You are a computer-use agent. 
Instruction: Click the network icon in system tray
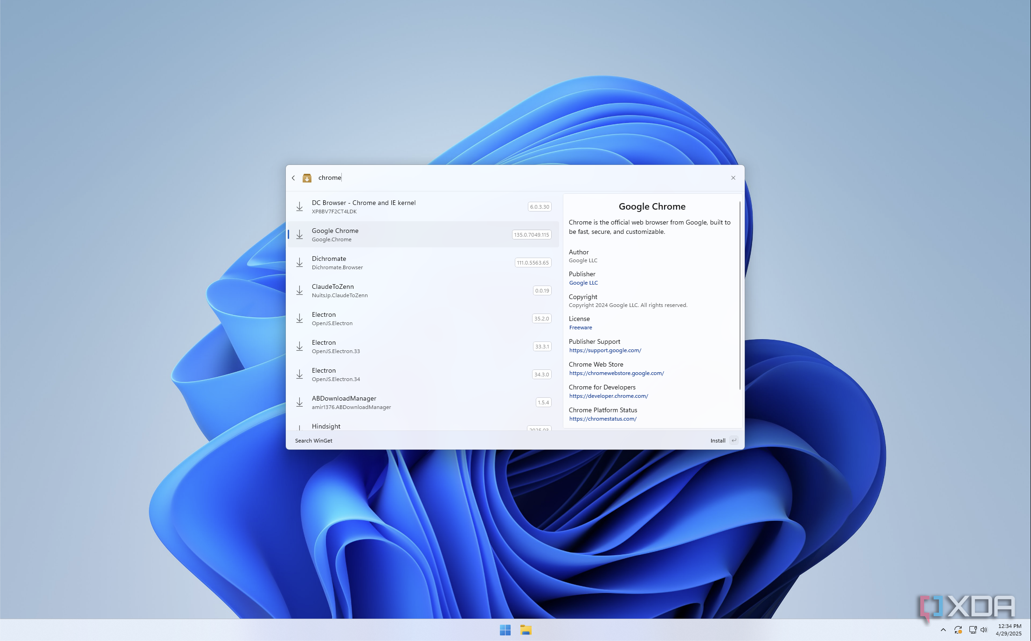(x=973, y=630)
